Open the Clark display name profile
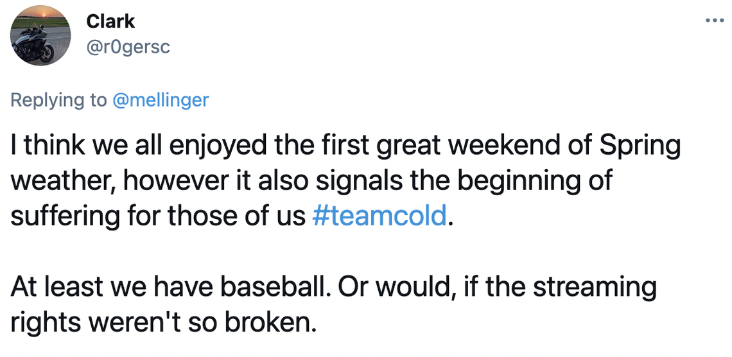Screen dimensions: 732x357 tap(110, 21)
